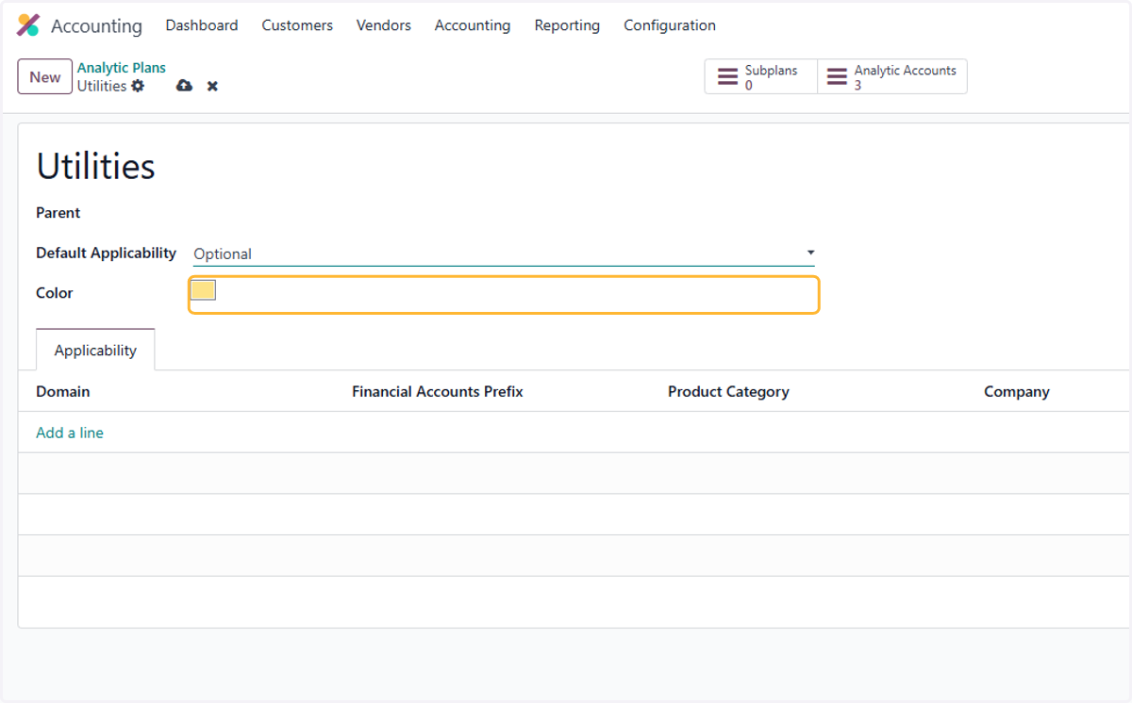Open the Accounting top menu item
Image resolution: width=1132 pixels, height=703 pixels.
pos(473,25)
